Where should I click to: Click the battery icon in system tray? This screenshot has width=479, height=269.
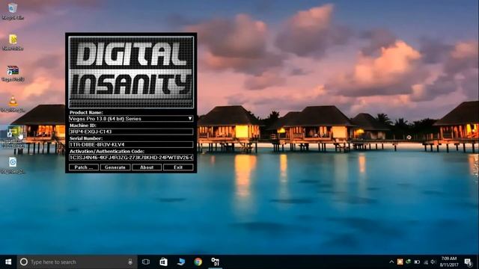[417, 262]
